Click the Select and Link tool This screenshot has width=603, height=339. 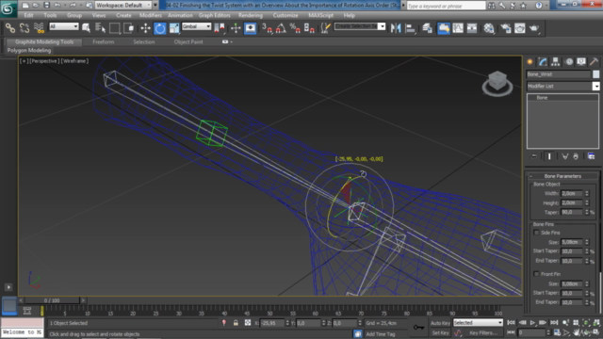10,28
